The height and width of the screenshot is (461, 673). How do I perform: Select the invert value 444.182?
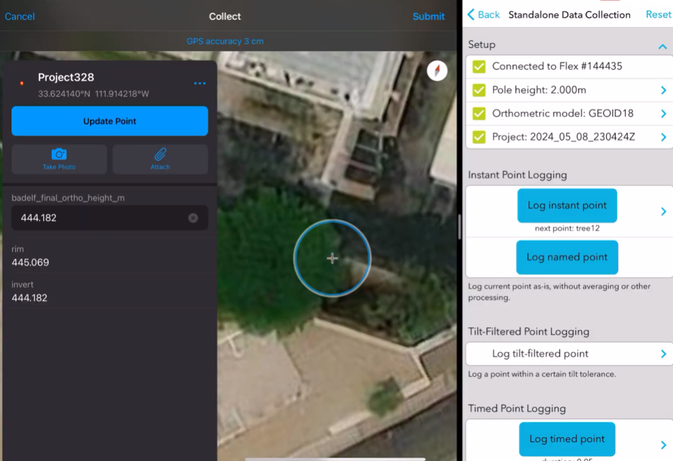29,298
